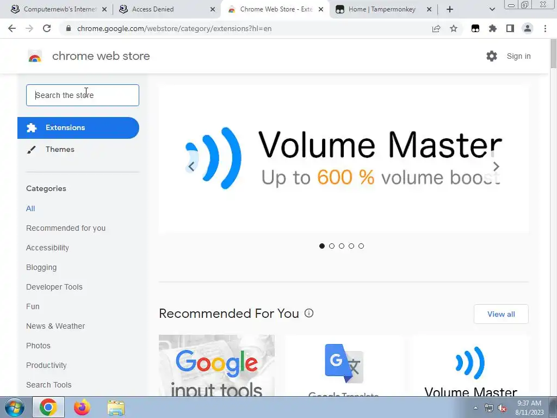Show previous carousel banner
The width and height of the screenshot is (557, 418).
[x=191, y=167]
